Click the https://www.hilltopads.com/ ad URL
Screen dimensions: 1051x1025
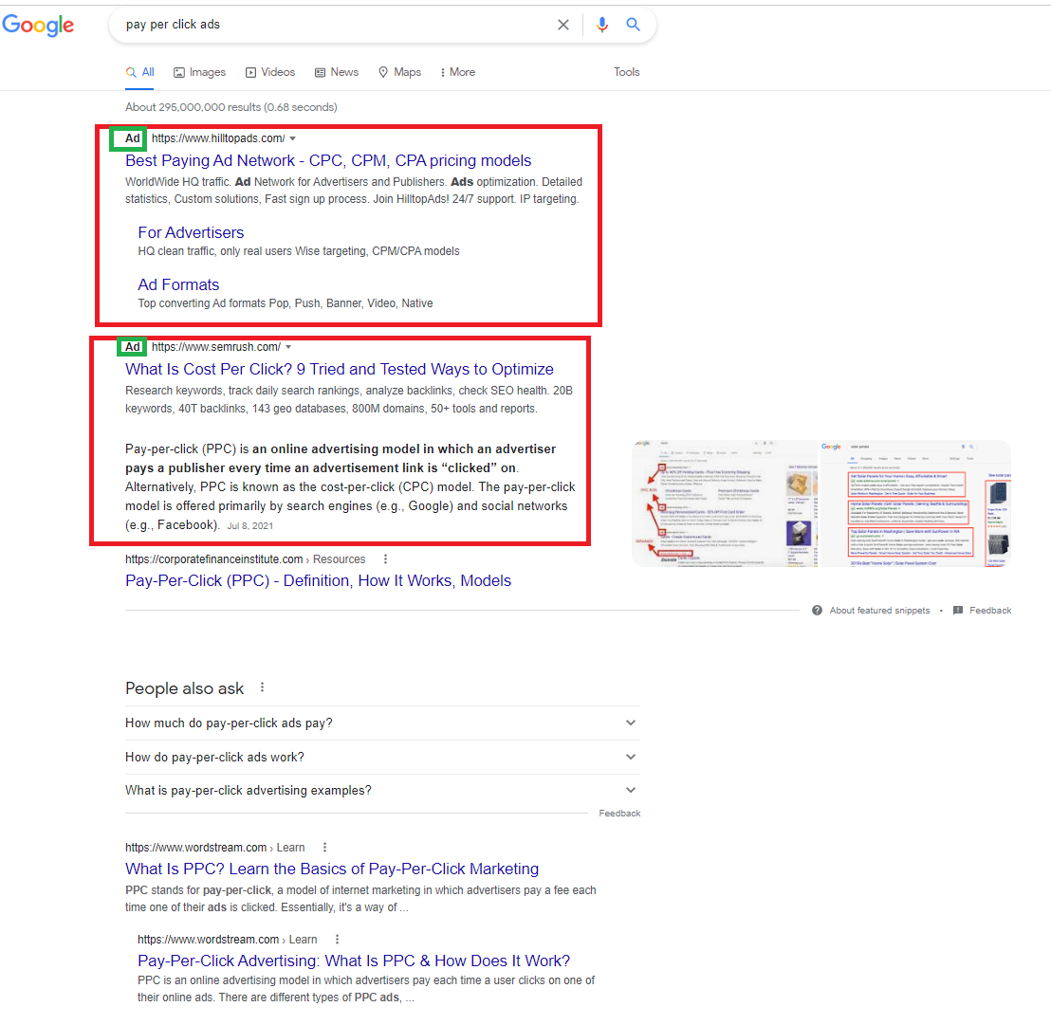pos(218,138)
